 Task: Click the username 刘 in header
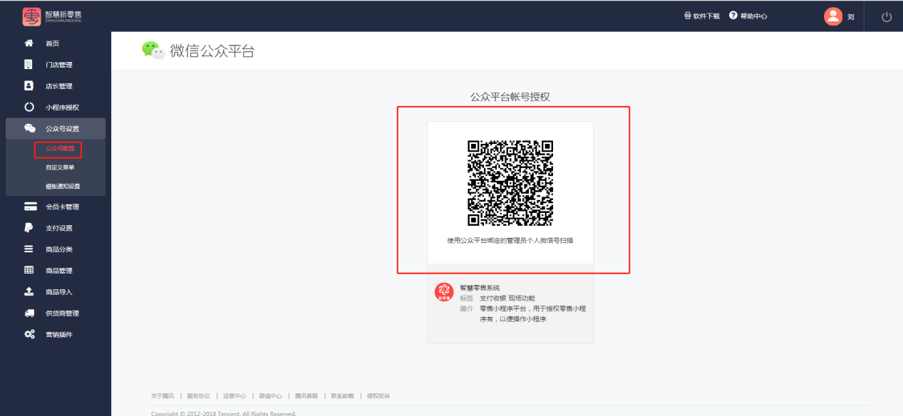[x=851, y=17]
